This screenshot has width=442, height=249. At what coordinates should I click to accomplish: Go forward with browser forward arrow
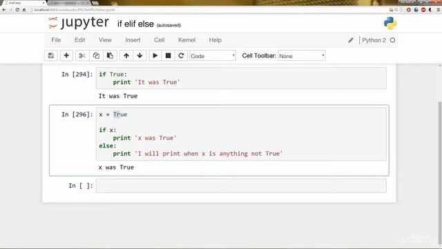point(10,10)
